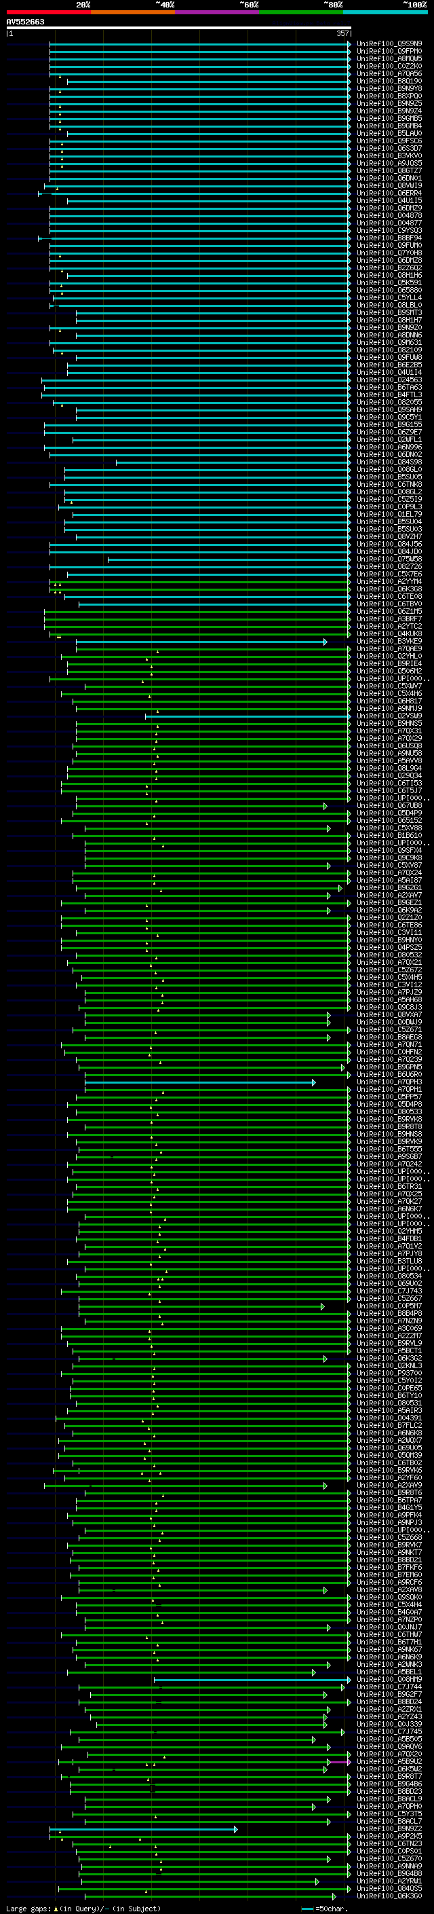
Task: Select label UniRef100_A5AVV8
Action: pos(389,761)
